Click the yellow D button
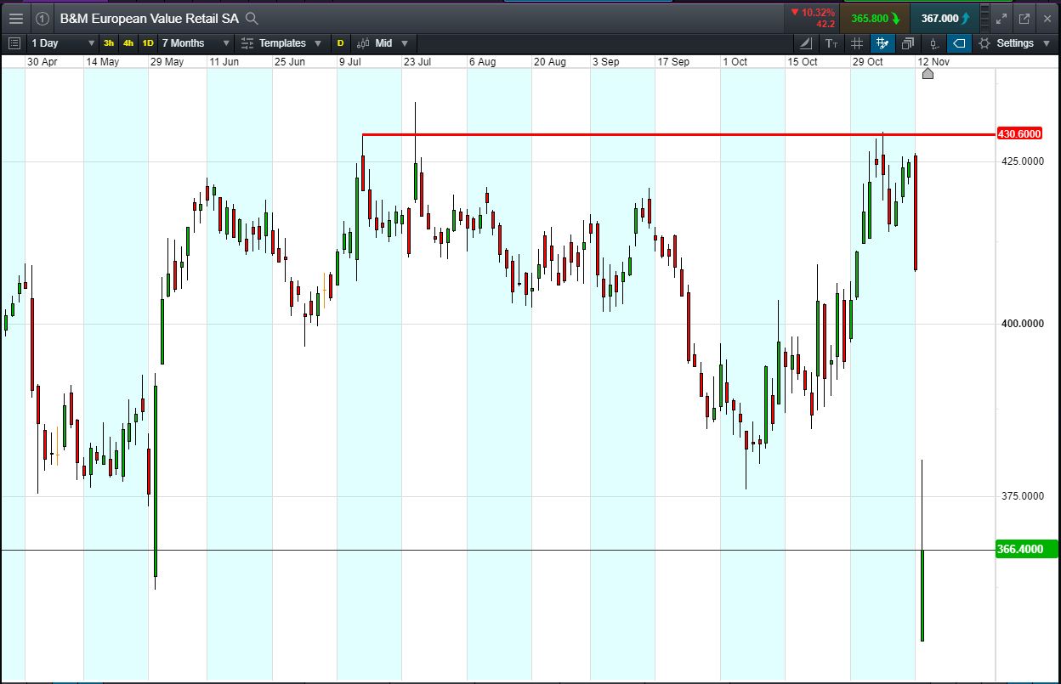The height and width of the screenshot is (684, 1061). tap(340, 42)
